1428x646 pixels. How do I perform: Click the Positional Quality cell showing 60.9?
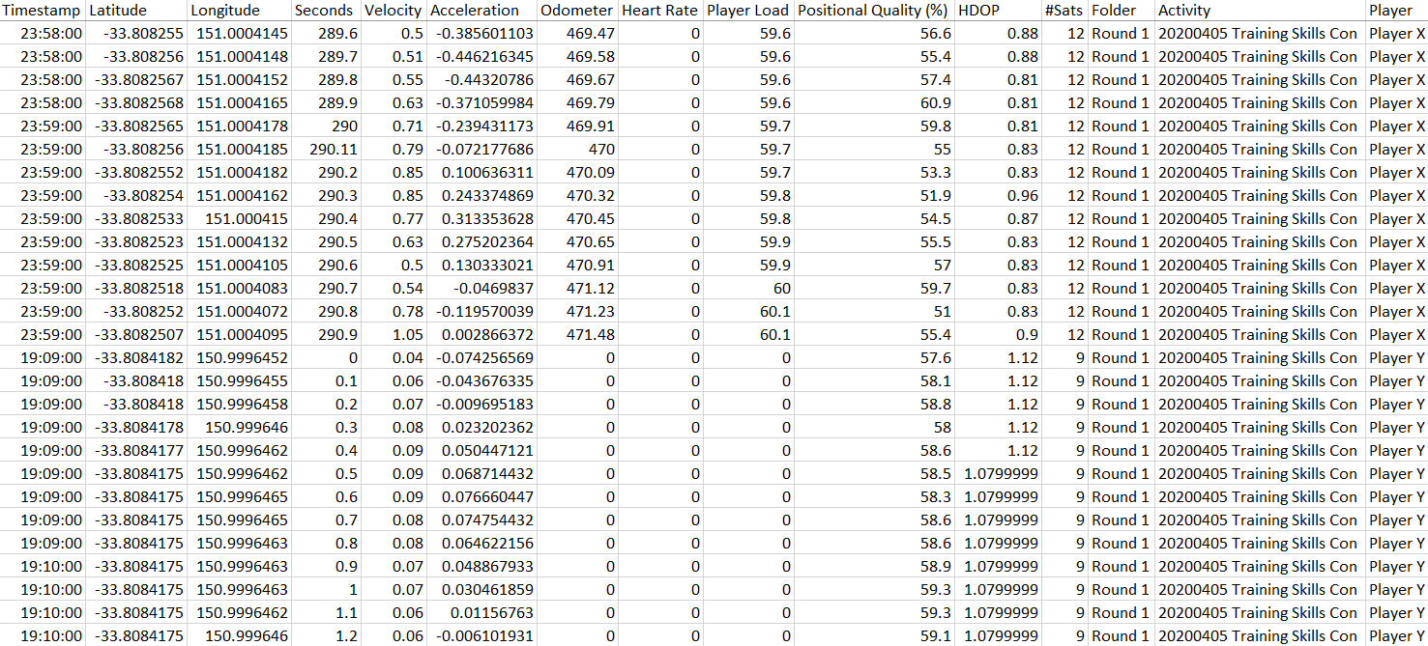point(934,103)
